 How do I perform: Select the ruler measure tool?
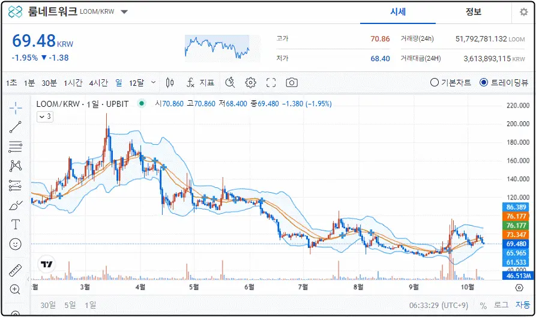tap(16, 270)
